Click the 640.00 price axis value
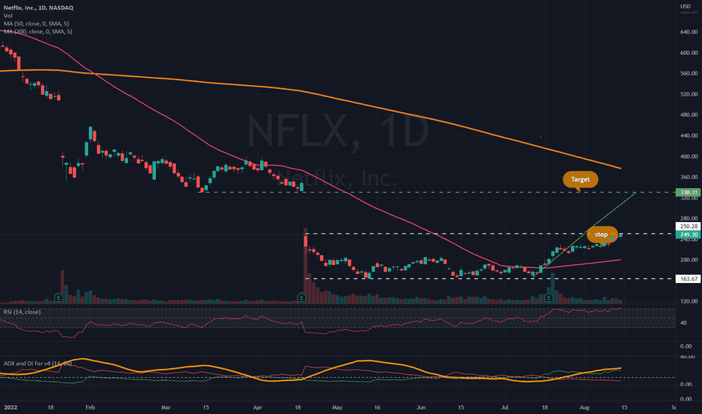The height and width of the screenshot is (414, 702). [689, 32]
